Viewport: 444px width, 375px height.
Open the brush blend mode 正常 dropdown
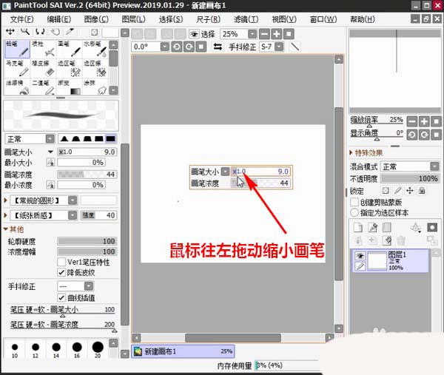(50, 139)
